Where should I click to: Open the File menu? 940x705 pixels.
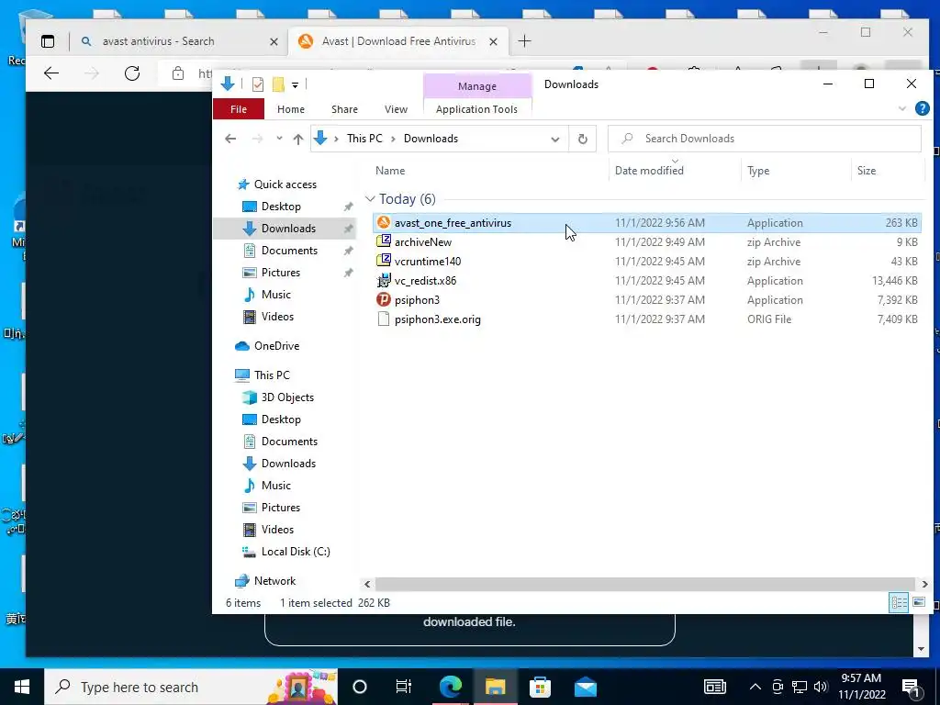coord(239,109)
